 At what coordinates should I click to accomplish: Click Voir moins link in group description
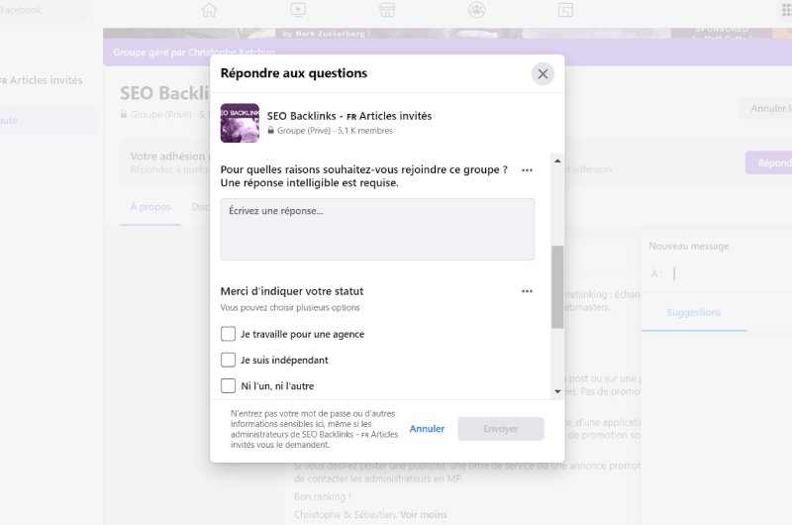pos(424,514)
